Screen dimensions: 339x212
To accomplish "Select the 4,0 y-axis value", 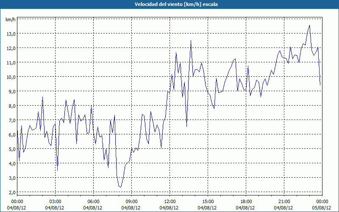I will (x=12, y=164).
